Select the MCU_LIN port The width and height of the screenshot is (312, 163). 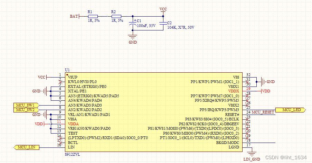pos(27,147)
